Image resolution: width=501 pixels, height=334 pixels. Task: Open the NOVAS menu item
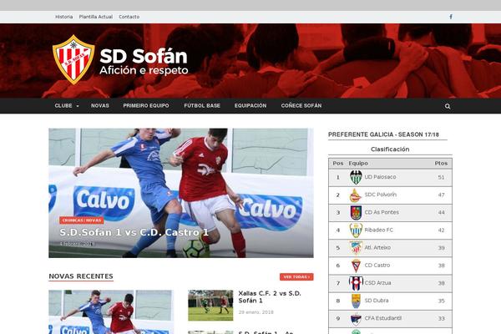100,106
